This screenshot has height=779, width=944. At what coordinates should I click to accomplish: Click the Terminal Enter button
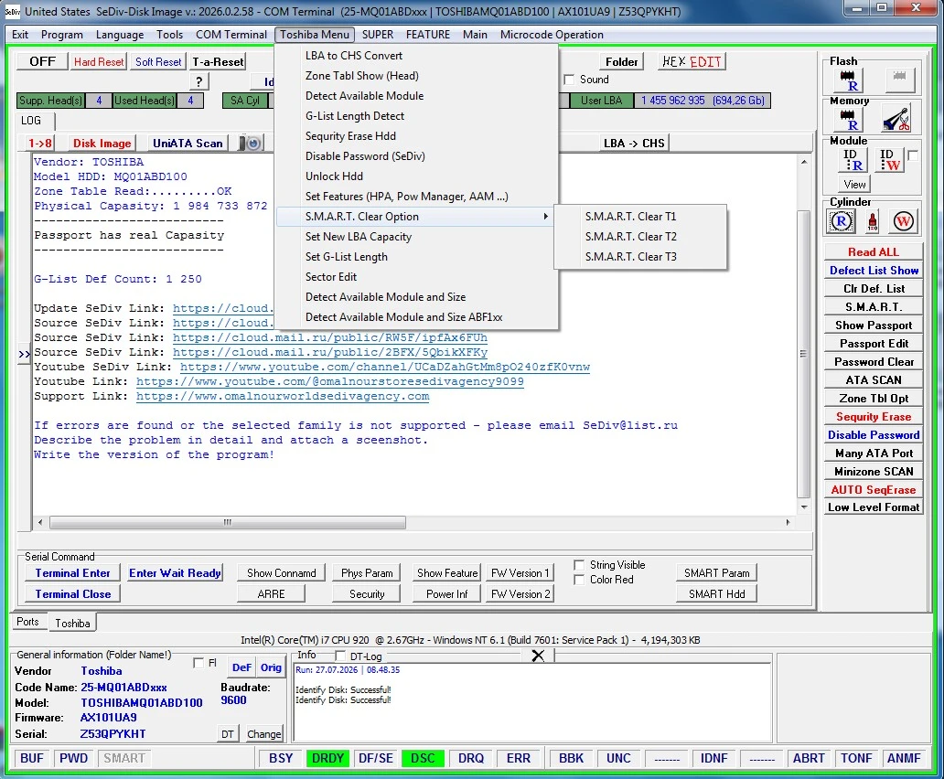tap(72, 573)
